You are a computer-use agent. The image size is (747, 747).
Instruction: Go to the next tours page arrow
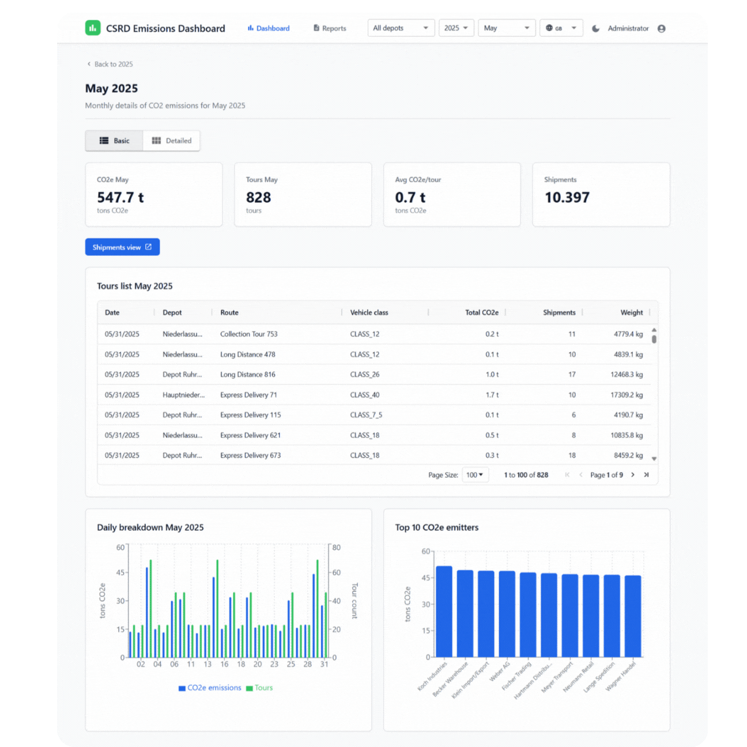pos(633,475)
